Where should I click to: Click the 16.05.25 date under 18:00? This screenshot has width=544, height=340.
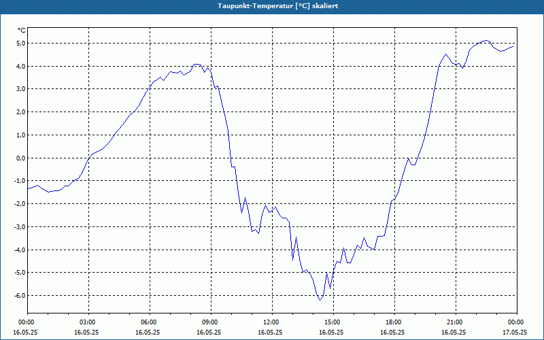(392, 332)
